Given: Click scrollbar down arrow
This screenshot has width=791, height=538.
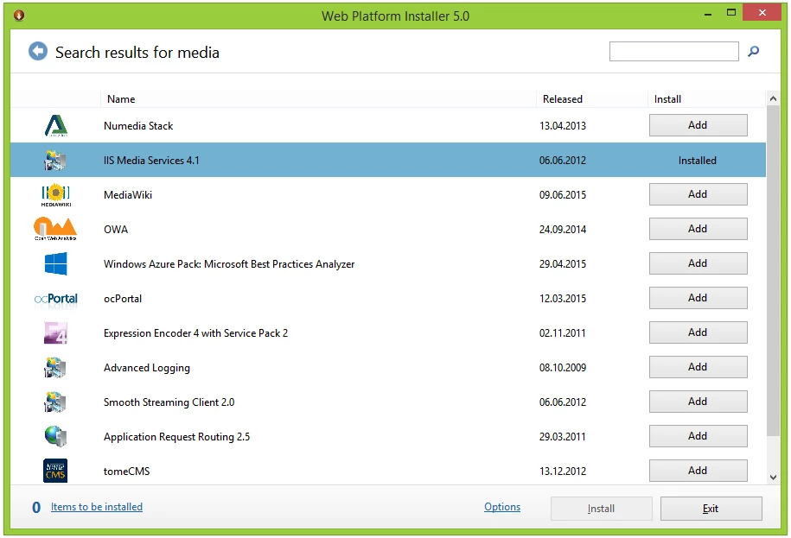Looking at the screenshot, I should click(x=773, y=477).
